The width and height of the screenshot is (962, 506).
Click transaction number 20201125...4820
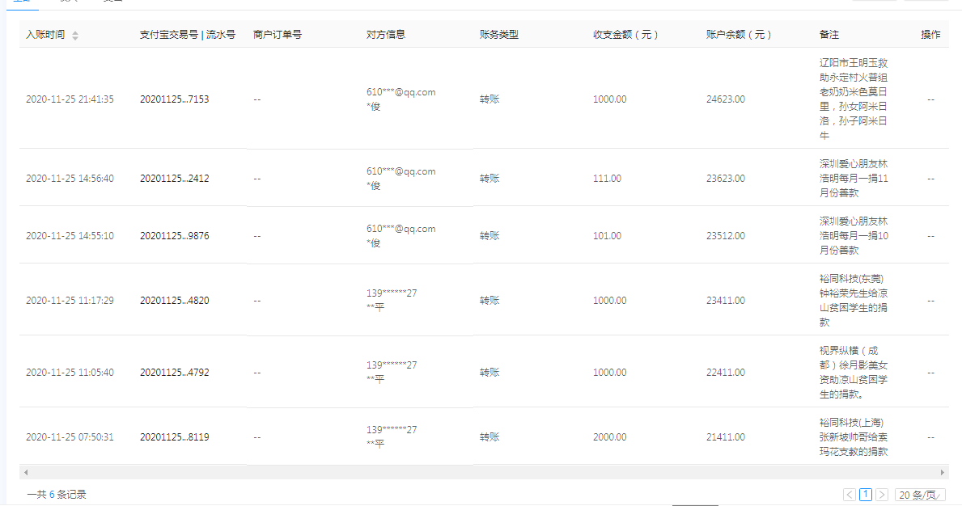tap(174, 301)
